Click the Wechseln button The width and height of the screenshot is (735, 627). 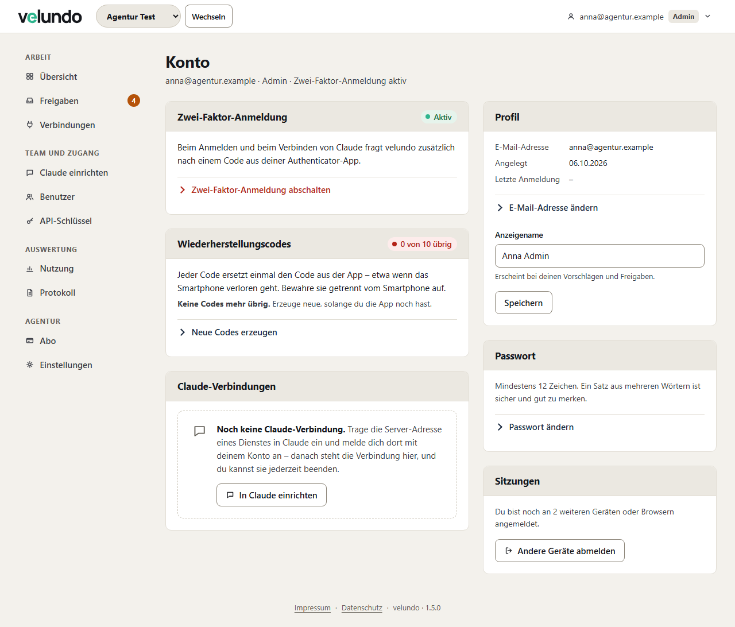[208, 16]
